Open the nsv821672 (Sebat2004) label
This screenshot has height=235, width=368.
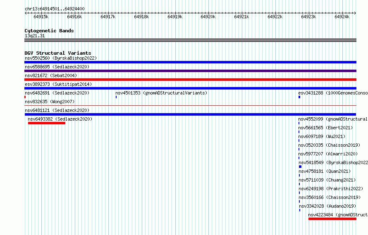coord(51,75)
